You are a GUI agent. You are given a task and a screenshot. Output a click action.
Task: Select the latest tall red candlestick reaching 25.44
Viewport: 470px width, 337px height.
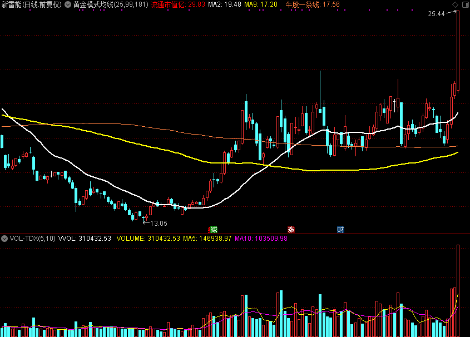tap(458, 51)
